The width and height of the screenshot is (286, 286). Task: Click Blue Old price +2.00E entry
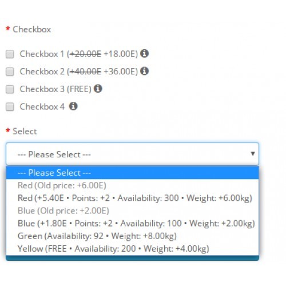[x=132, y=210]
